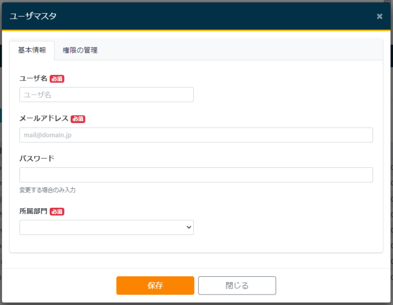Click the mail@domain.jp email input field
The height and width of the screenshot is (305, 393).
196,135
